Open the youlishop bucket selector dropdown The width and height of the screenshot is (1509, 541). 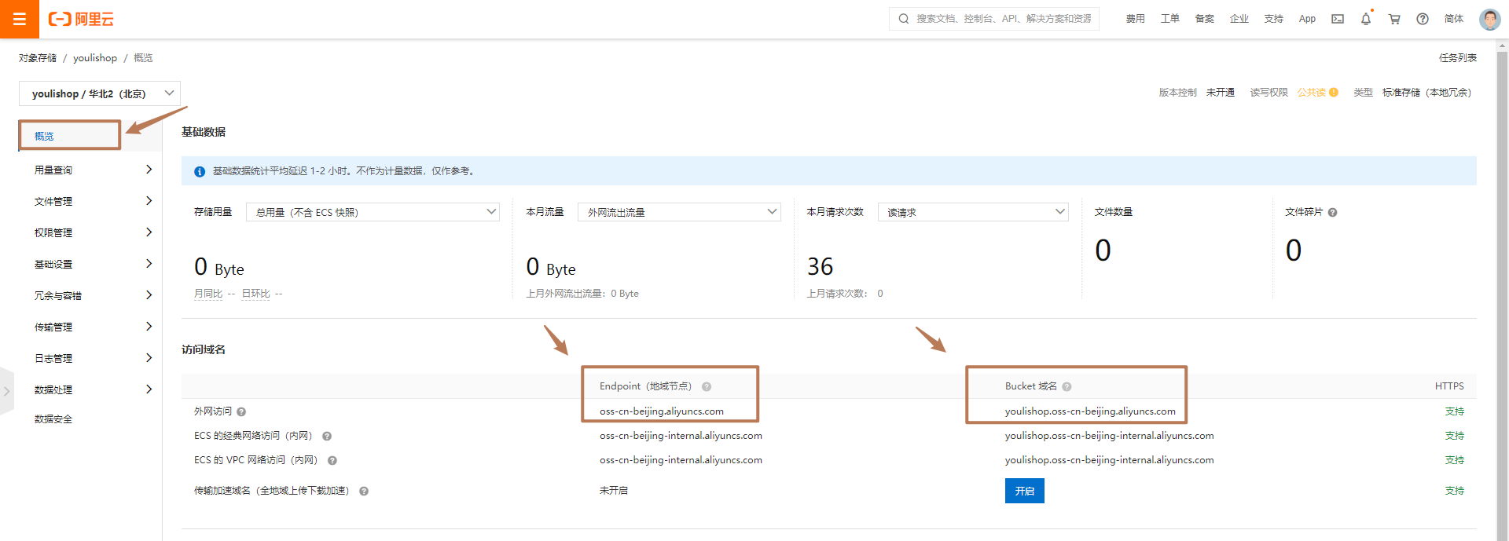click(x=100, y=93)
